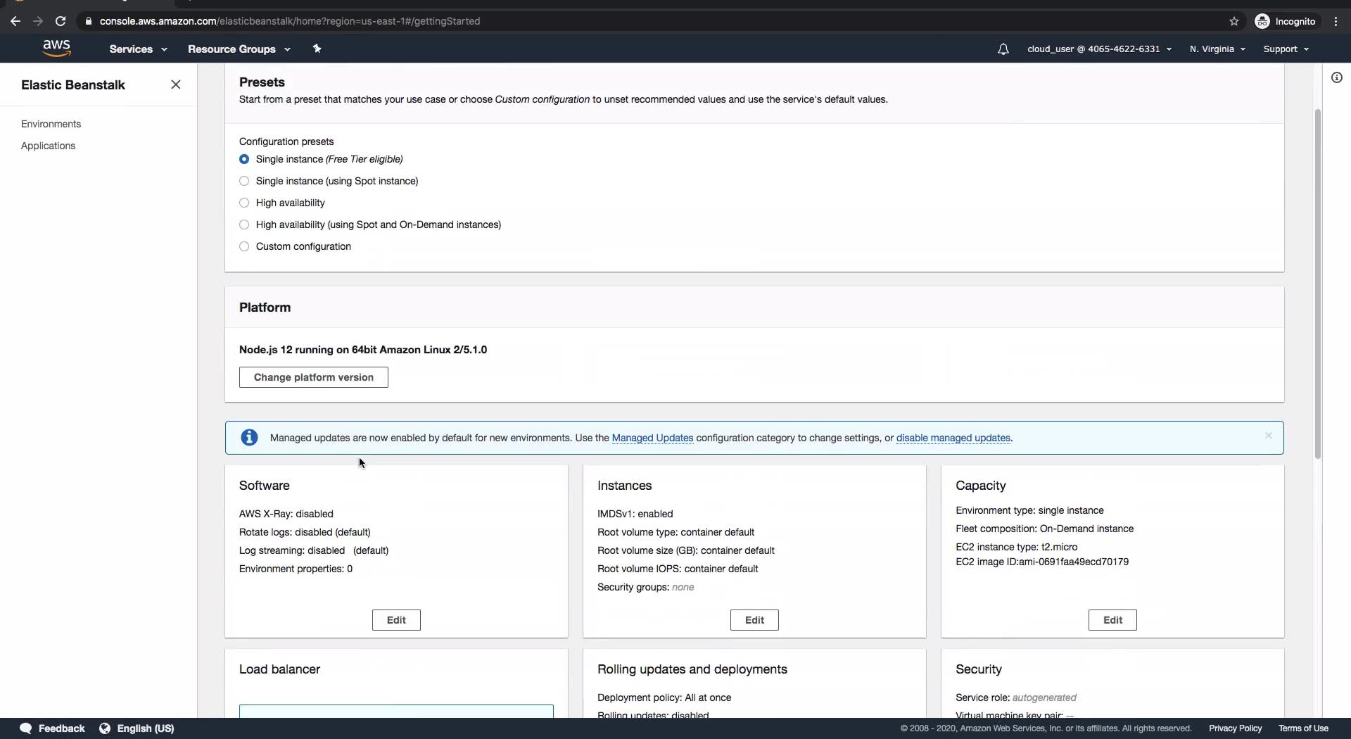Bookmark this page with the star icon
Viewport: 1351px width, 739px height.
(x=1233, y=21)
